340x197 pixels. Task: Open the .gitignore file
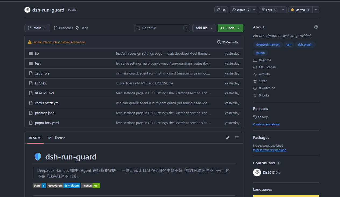click(42, 73)
